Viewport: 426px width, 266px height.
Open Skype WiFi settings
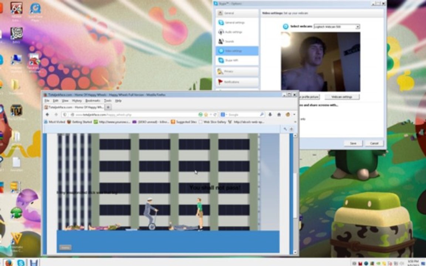point(237,60)
